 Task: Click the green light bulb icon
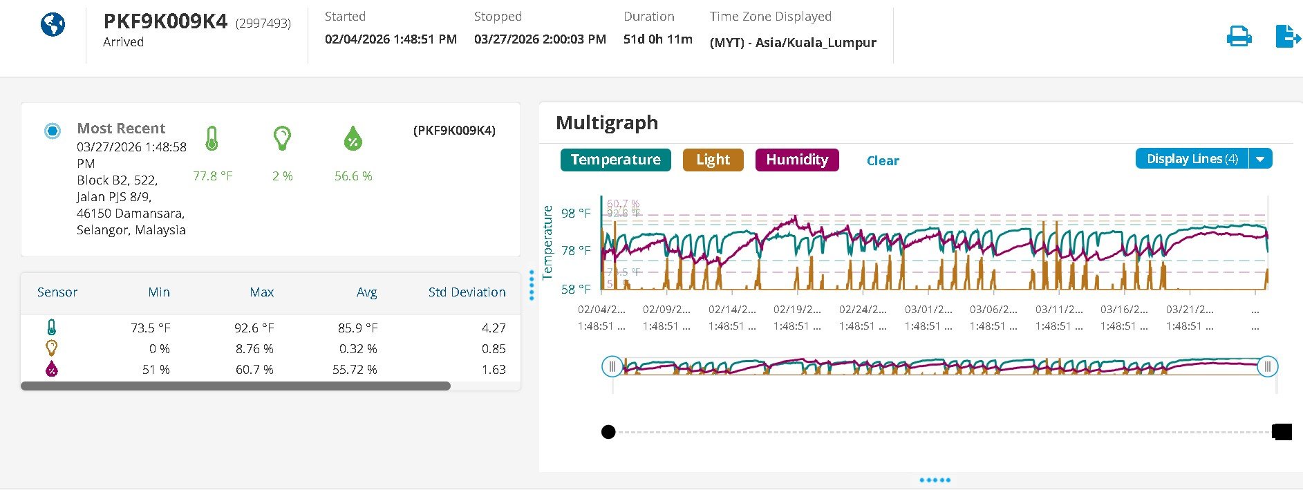coord(282,138)
